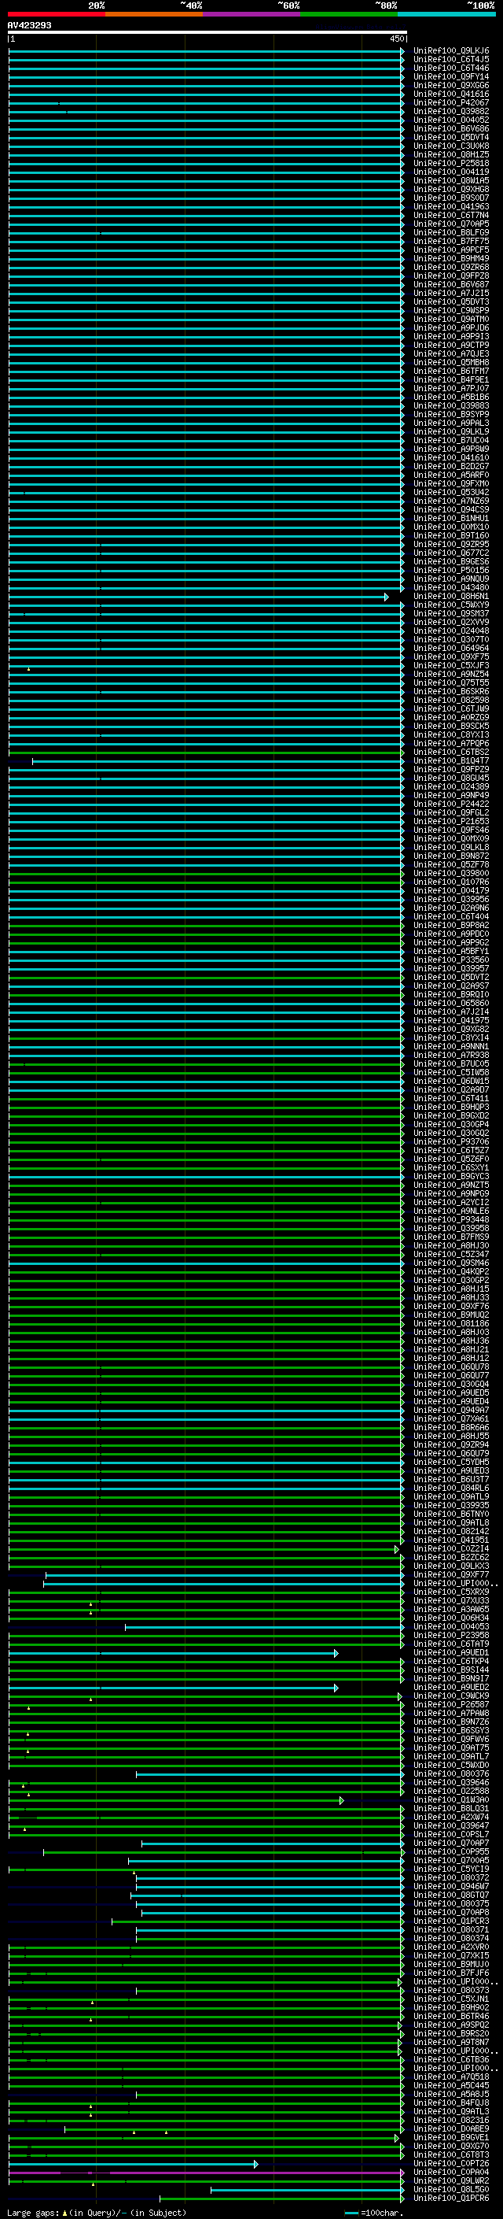Click the cyan ~100% legend segment

tap(446, 14)
